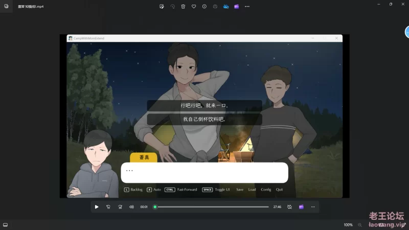Click the CampWithMomExtend window icon
The image size is (409, 230).
(x=70, y=38)
